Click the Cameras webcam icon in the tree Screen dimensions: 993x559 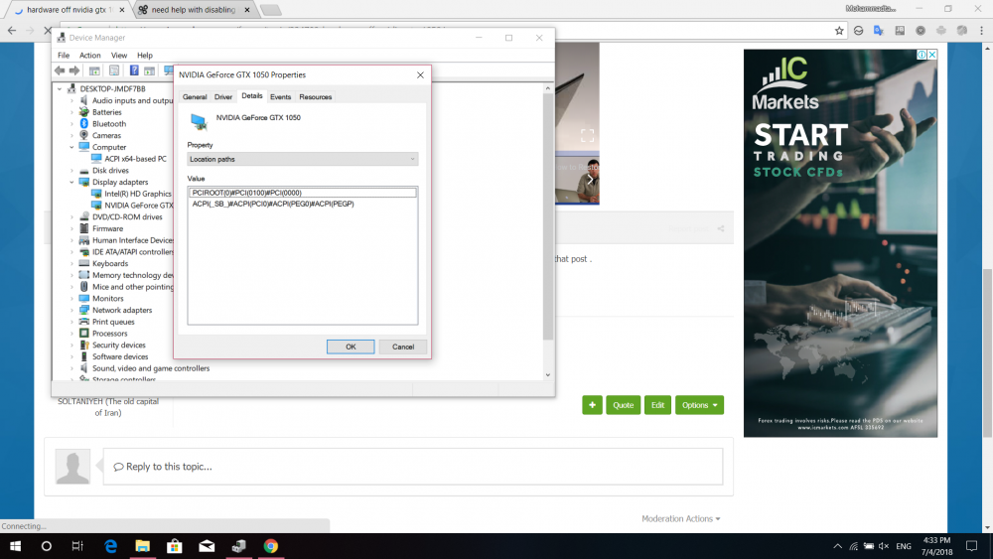(83, 135)
